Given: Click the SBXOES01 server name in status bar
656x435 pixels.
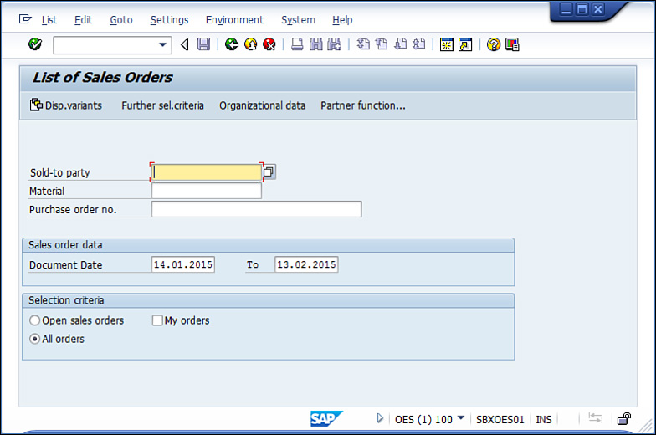Looking at the screenshot, I should pos(500,419).
